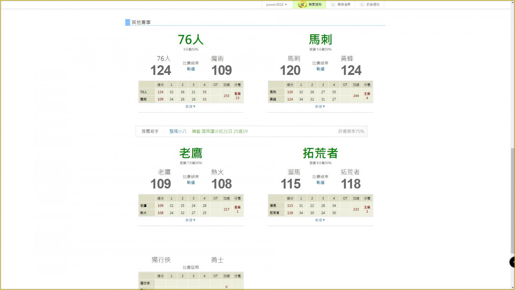The height and width of the screenshot is (290, 515).
Task: Click the 魔術 row label in the score table
Action: 144,99
